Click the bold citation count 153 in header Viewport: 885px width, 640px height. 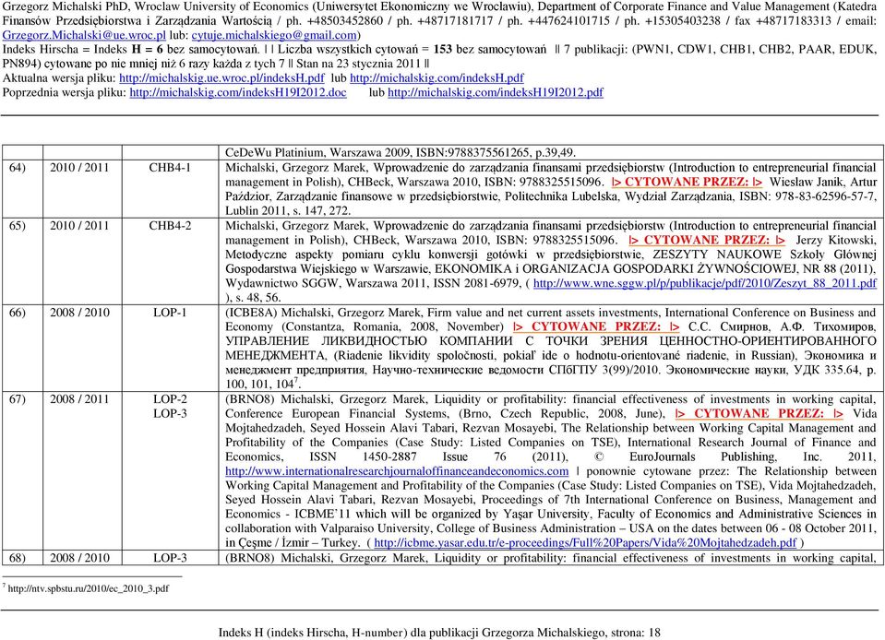coord(443,50)
